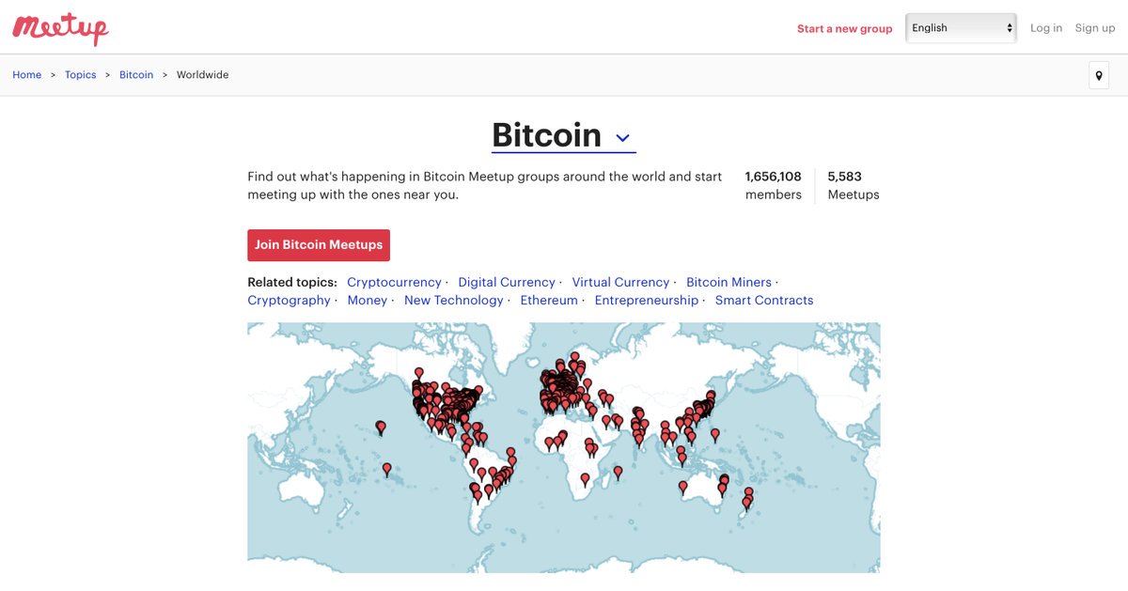The width and height of the screenshot is (1128, 591).
Task: Open the English language dropdown
Action: coord(962,28)
